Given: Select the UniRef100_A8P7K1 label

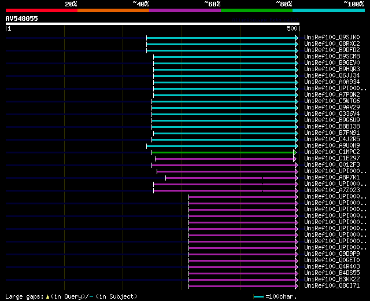Looking at the screenshot, I should coord(332,178).
